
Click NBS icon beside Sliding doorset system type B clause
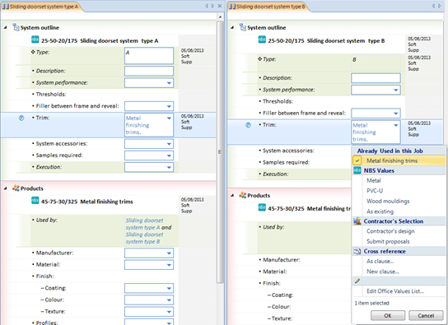[x=262, y=39]
